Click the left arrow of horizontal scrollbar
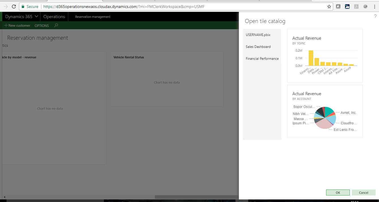 click(4, 197)
